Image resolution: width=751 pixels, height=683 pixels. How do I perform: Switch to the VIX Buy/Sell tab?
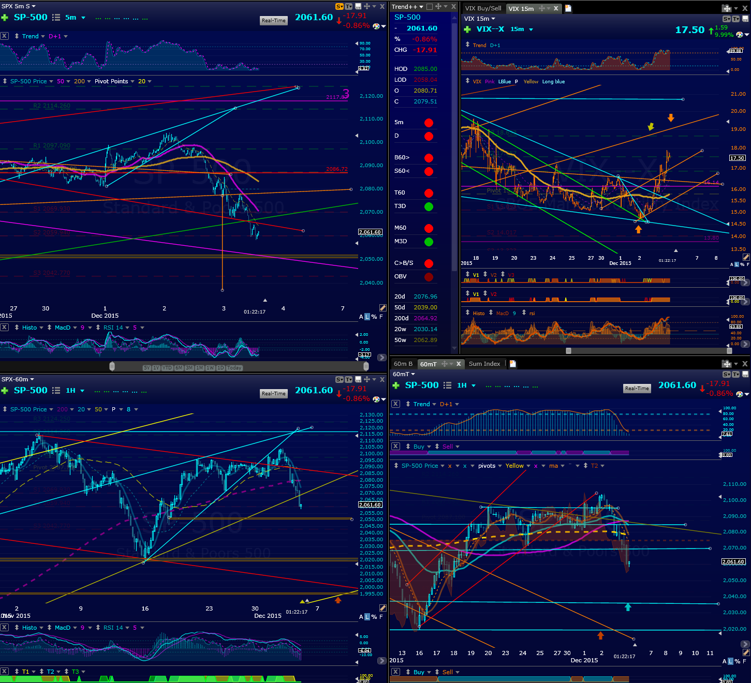coord(483,8)
